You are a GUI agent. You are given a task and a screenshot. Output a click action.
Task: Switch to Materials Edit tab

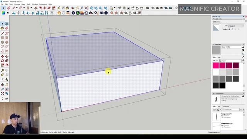pos(219,58)
